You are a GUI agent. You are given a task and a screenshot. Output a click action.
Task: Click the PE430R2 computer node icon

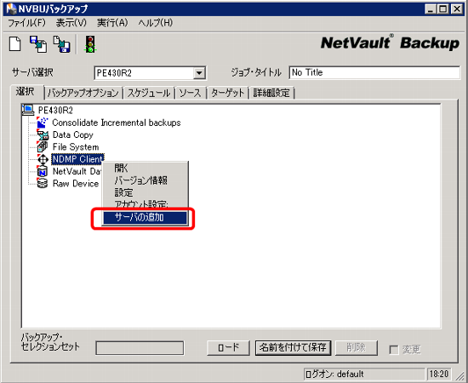point(28,110)
